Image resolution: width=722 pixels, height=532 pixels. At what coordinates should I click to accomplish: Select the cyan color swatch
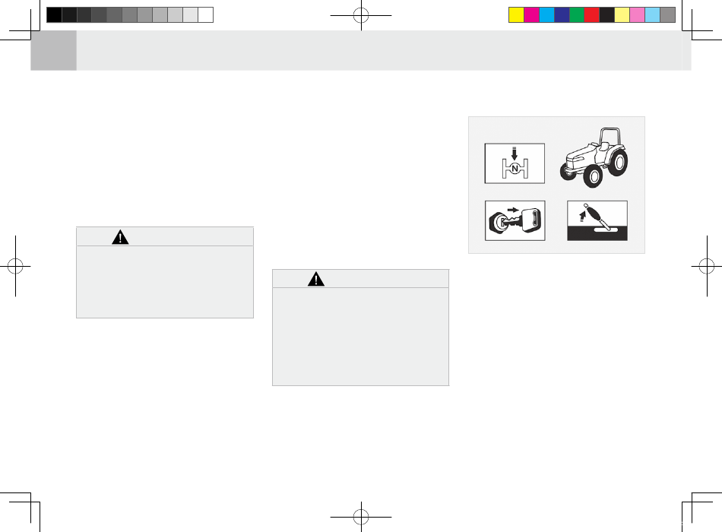click(546, 14)
